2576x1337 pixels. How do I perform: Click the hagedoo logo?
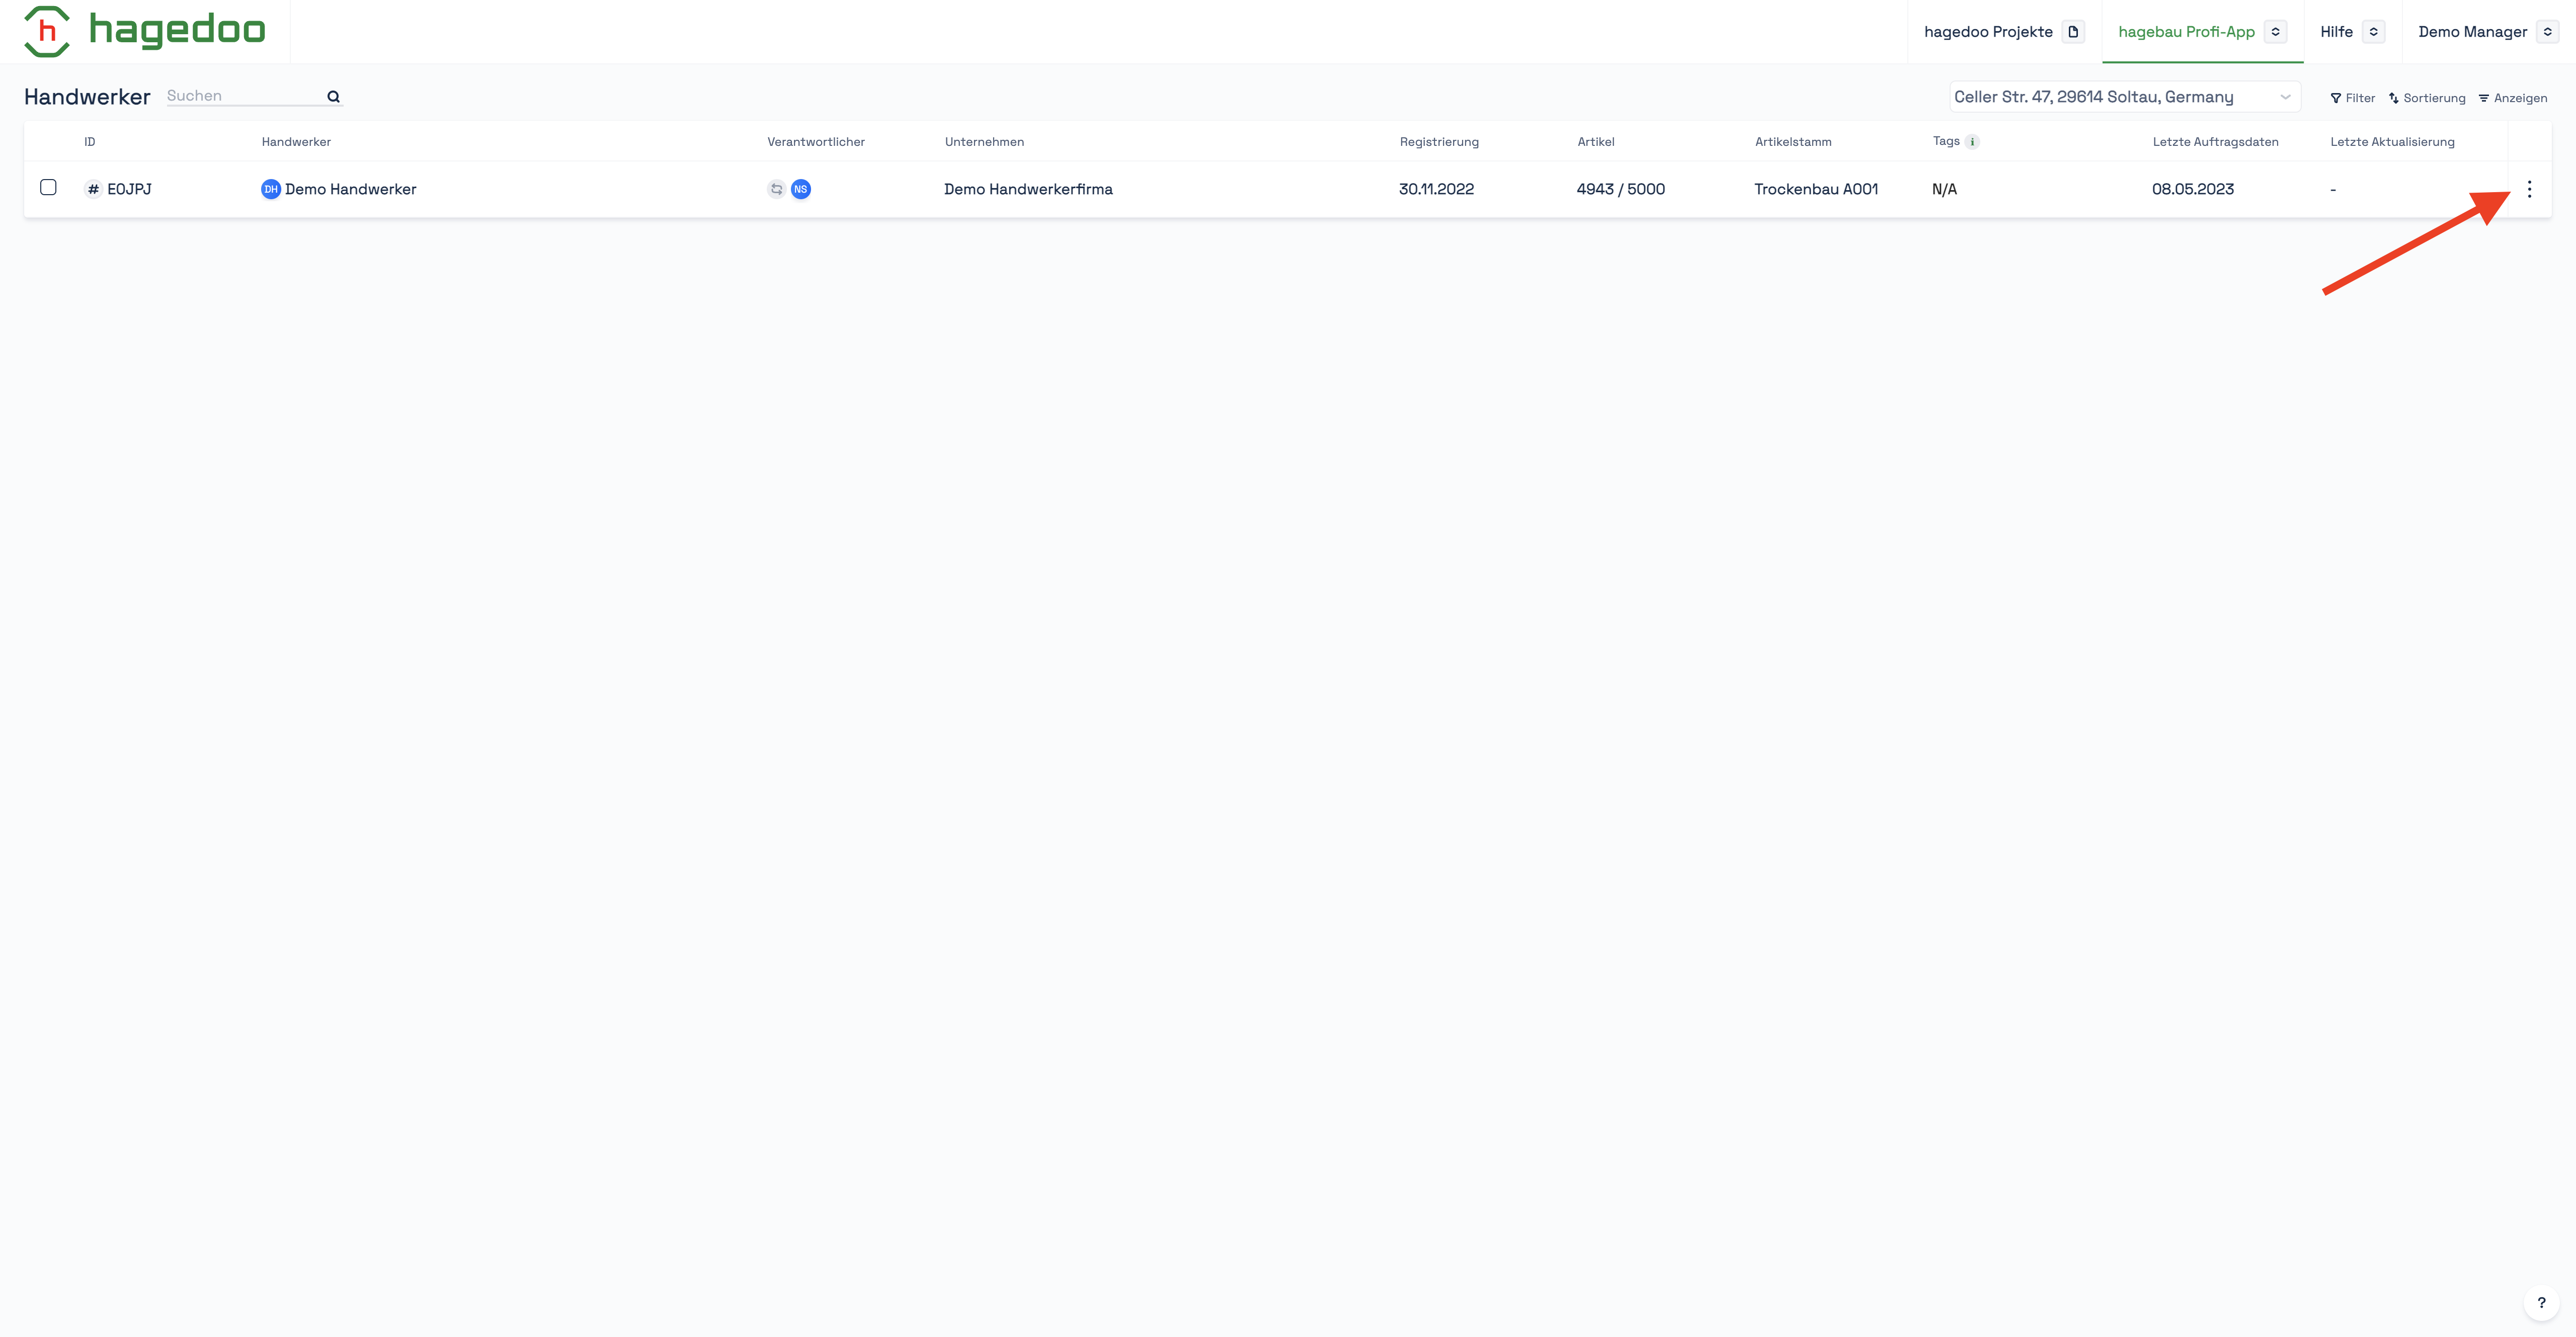pyautogui.click(x=145, y=31)
